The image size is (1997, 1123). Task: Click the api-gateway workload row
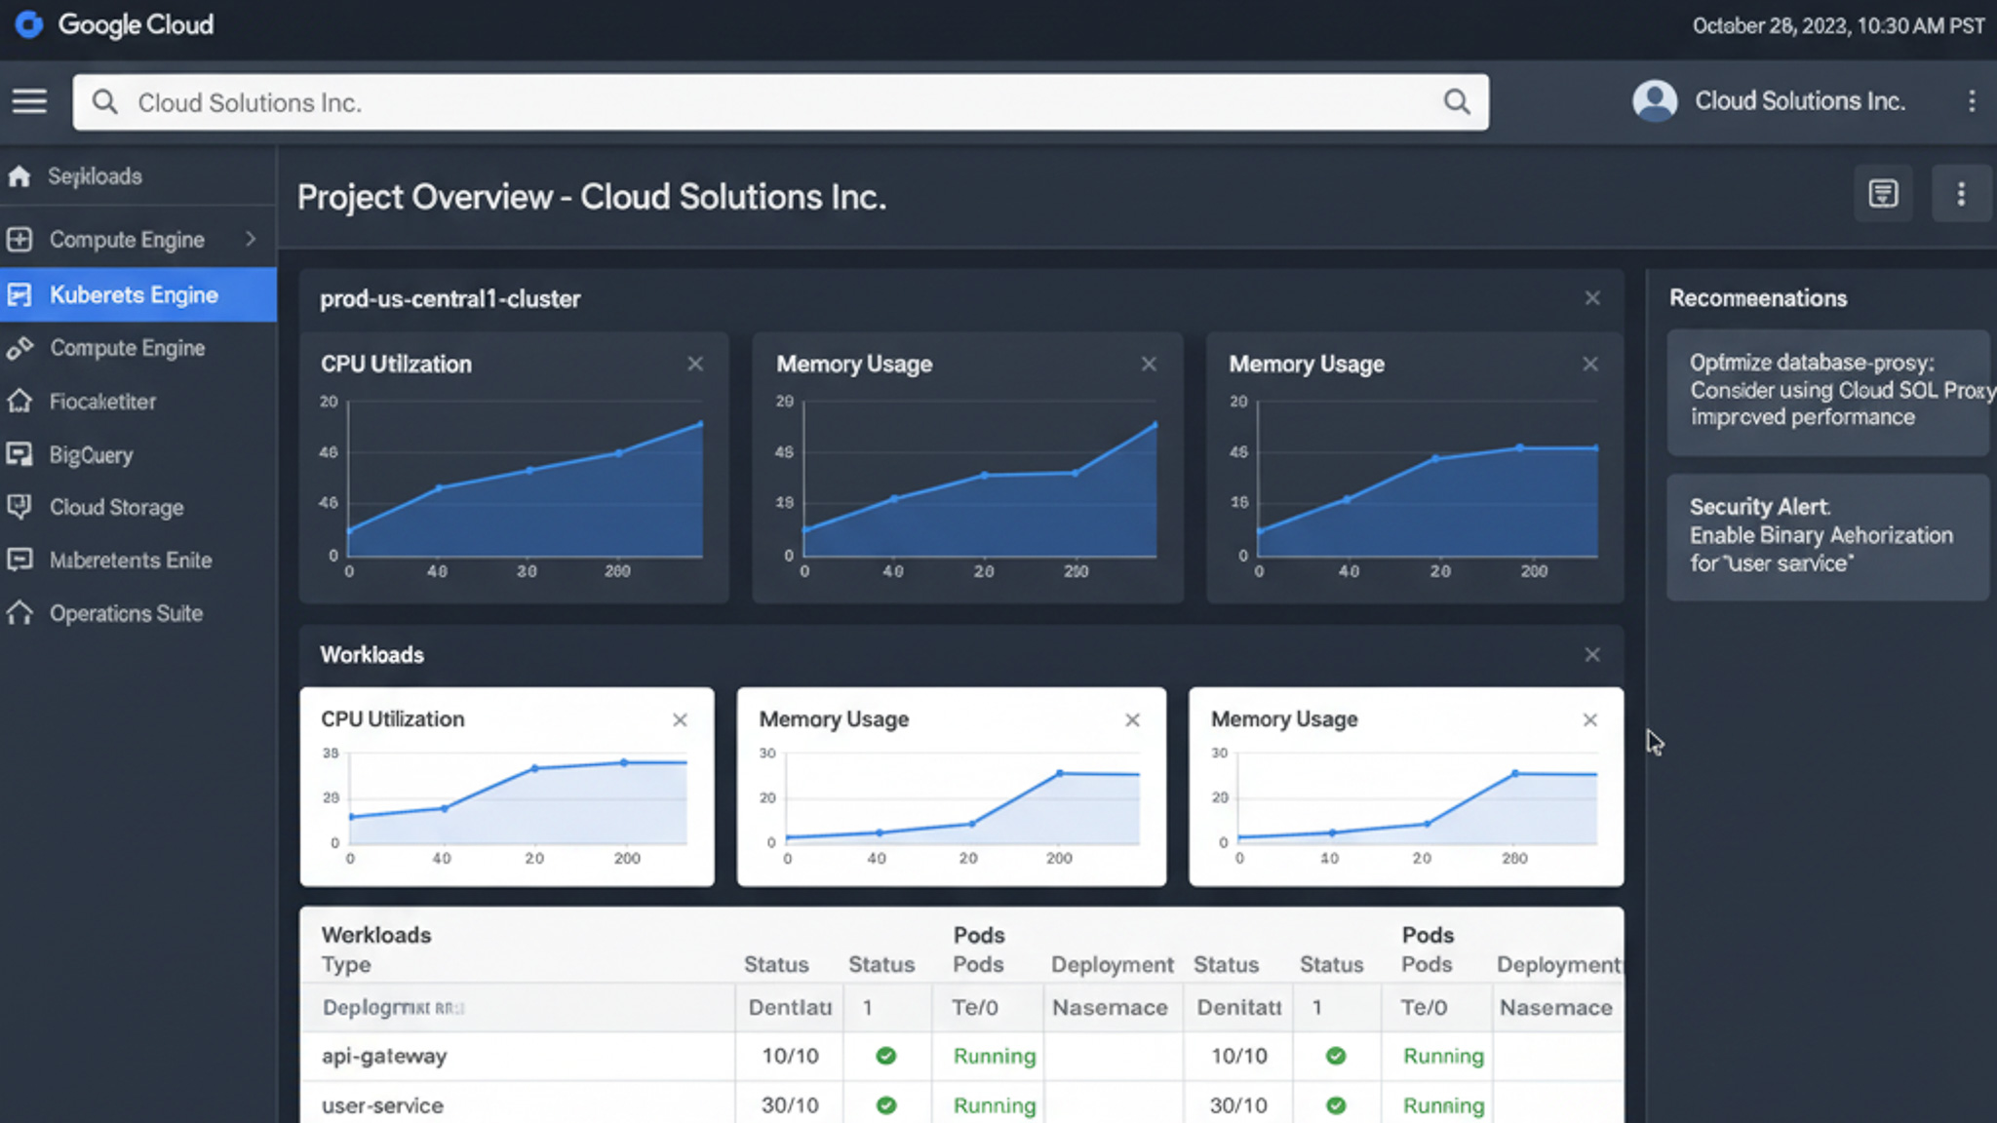(384, 1056)
